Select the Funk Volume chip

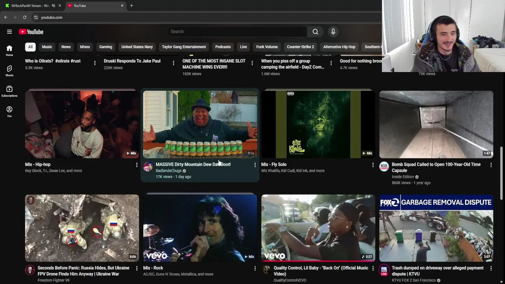pyautogui.click(x=267, y=47)
